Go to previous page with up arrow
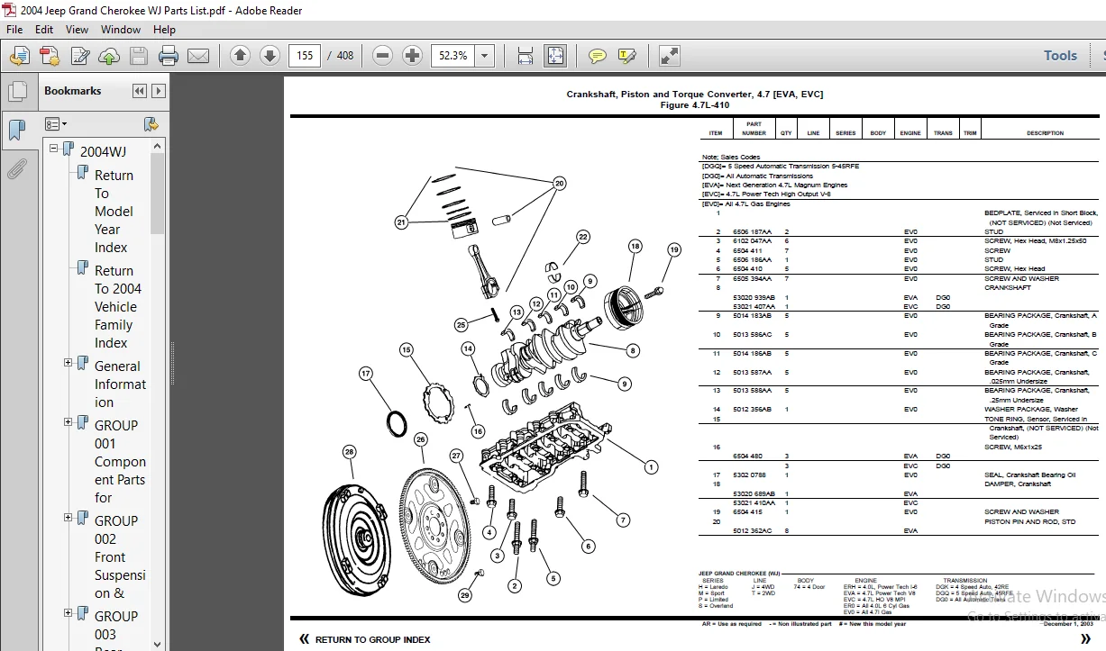This screenshot has height=651, width=1106. click(240, 56)
